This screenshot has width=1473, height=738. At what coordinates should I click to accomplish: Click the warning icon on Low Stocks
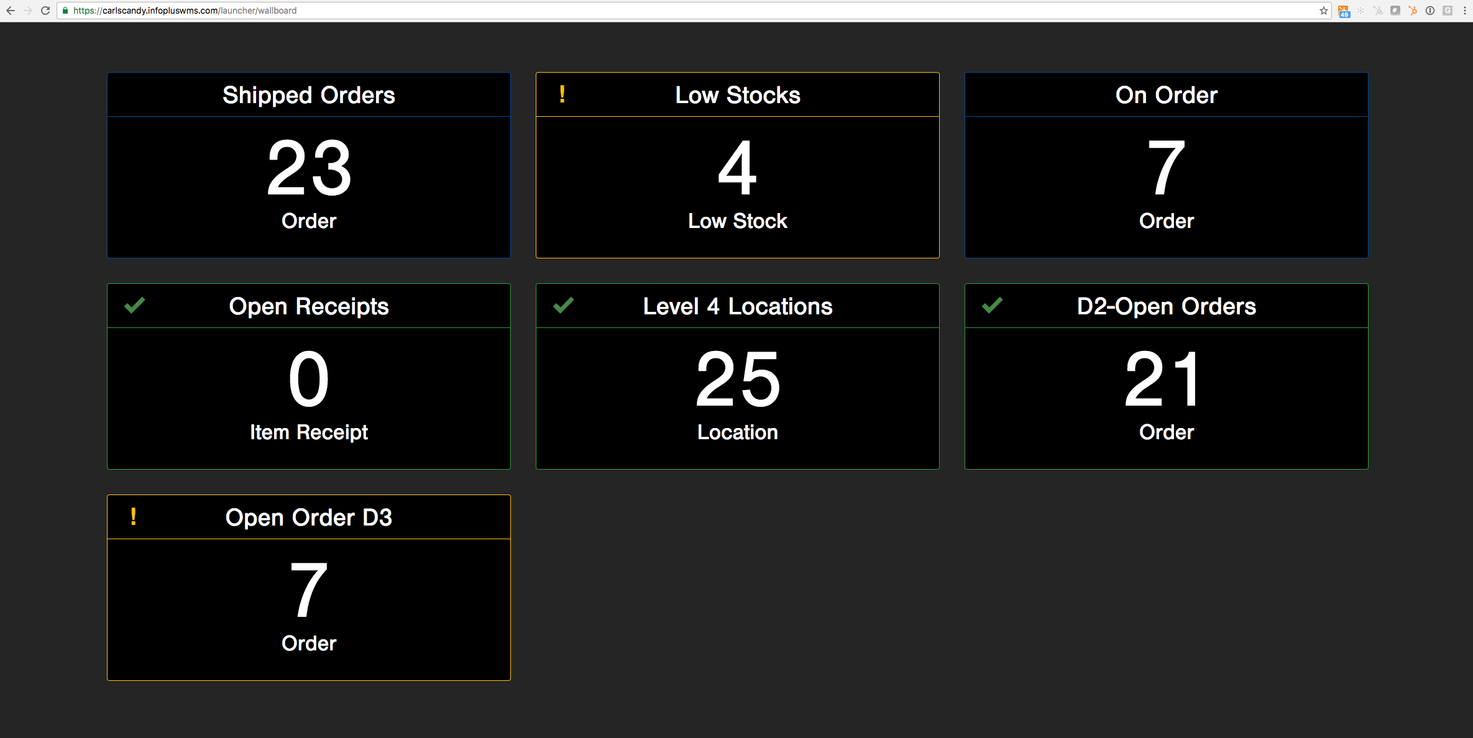pyautogui.click(x=562, y=94)
